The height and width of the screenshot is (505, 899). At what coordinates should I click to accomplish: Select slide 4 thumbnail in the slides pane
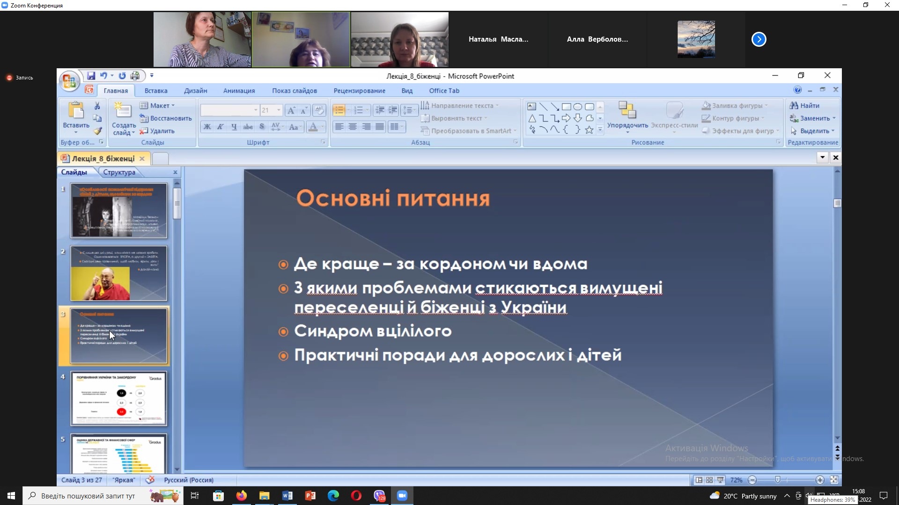(118, 398)
